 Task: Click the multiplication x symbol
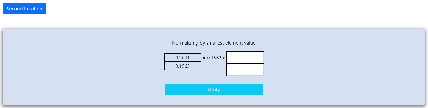pyautogui.click(x=224, y=58)
